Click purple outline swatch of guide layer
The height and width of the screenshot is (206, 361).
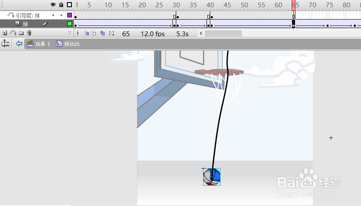point(69,15)
